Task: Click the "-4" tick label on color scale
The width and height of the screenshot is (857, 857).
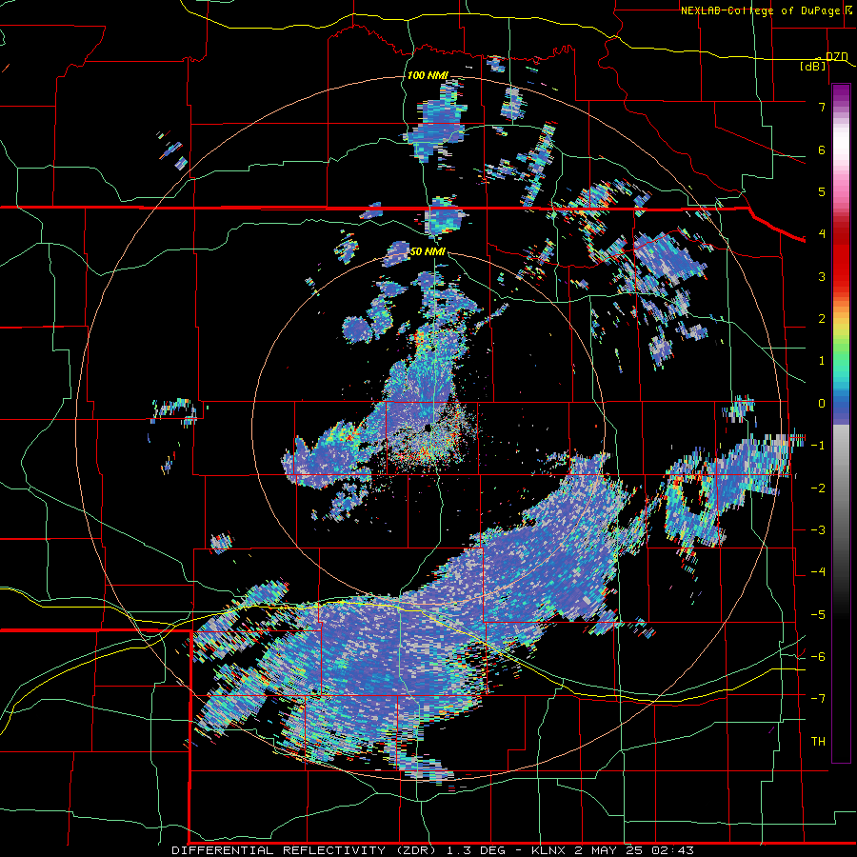Action: point(818,571)
